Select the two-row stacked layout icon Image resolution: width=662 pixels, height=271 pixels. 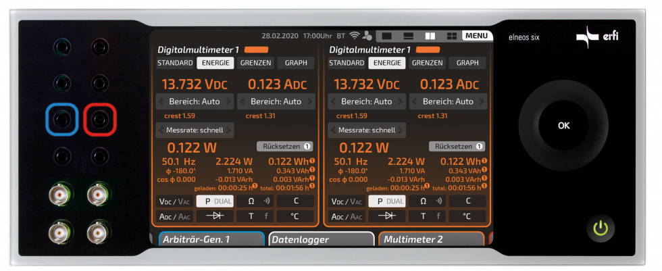(x=408, y=36)
